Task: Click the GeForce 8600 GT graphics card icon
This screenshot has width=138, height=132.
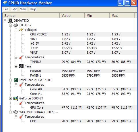Action: tap(16, 98)
